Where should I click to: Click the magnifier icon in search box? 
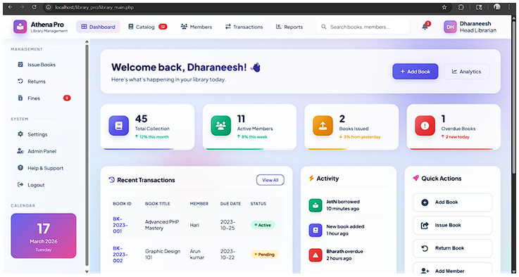324,27
